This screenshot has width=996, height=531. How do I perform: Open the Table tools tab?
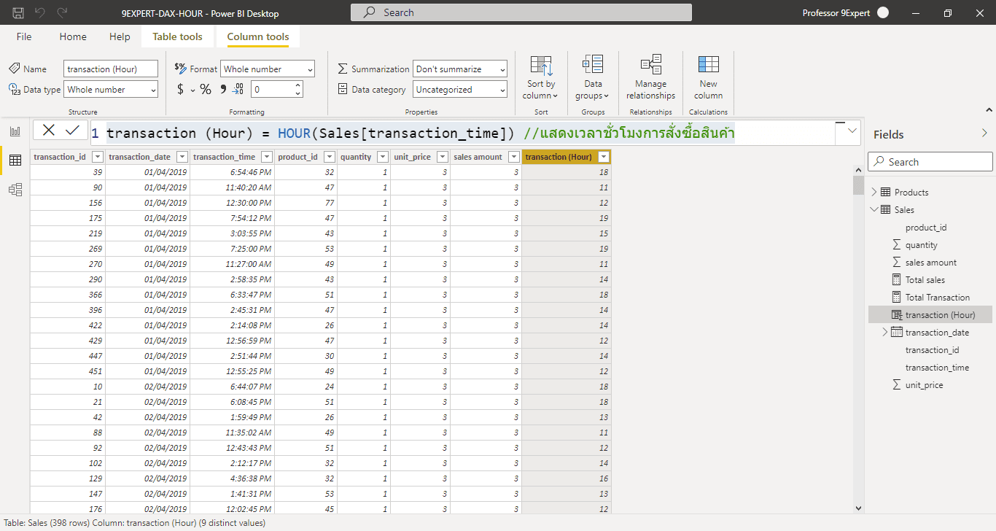[177, 36]
